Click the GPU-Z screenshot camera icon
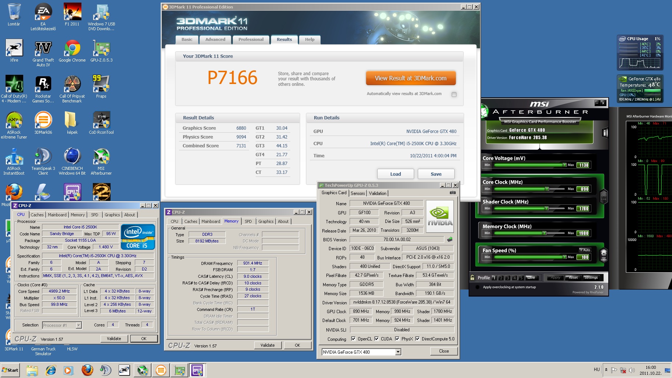The height and width of the screenshot is (378, 672). pyautogui.click(x=453, y=193)
